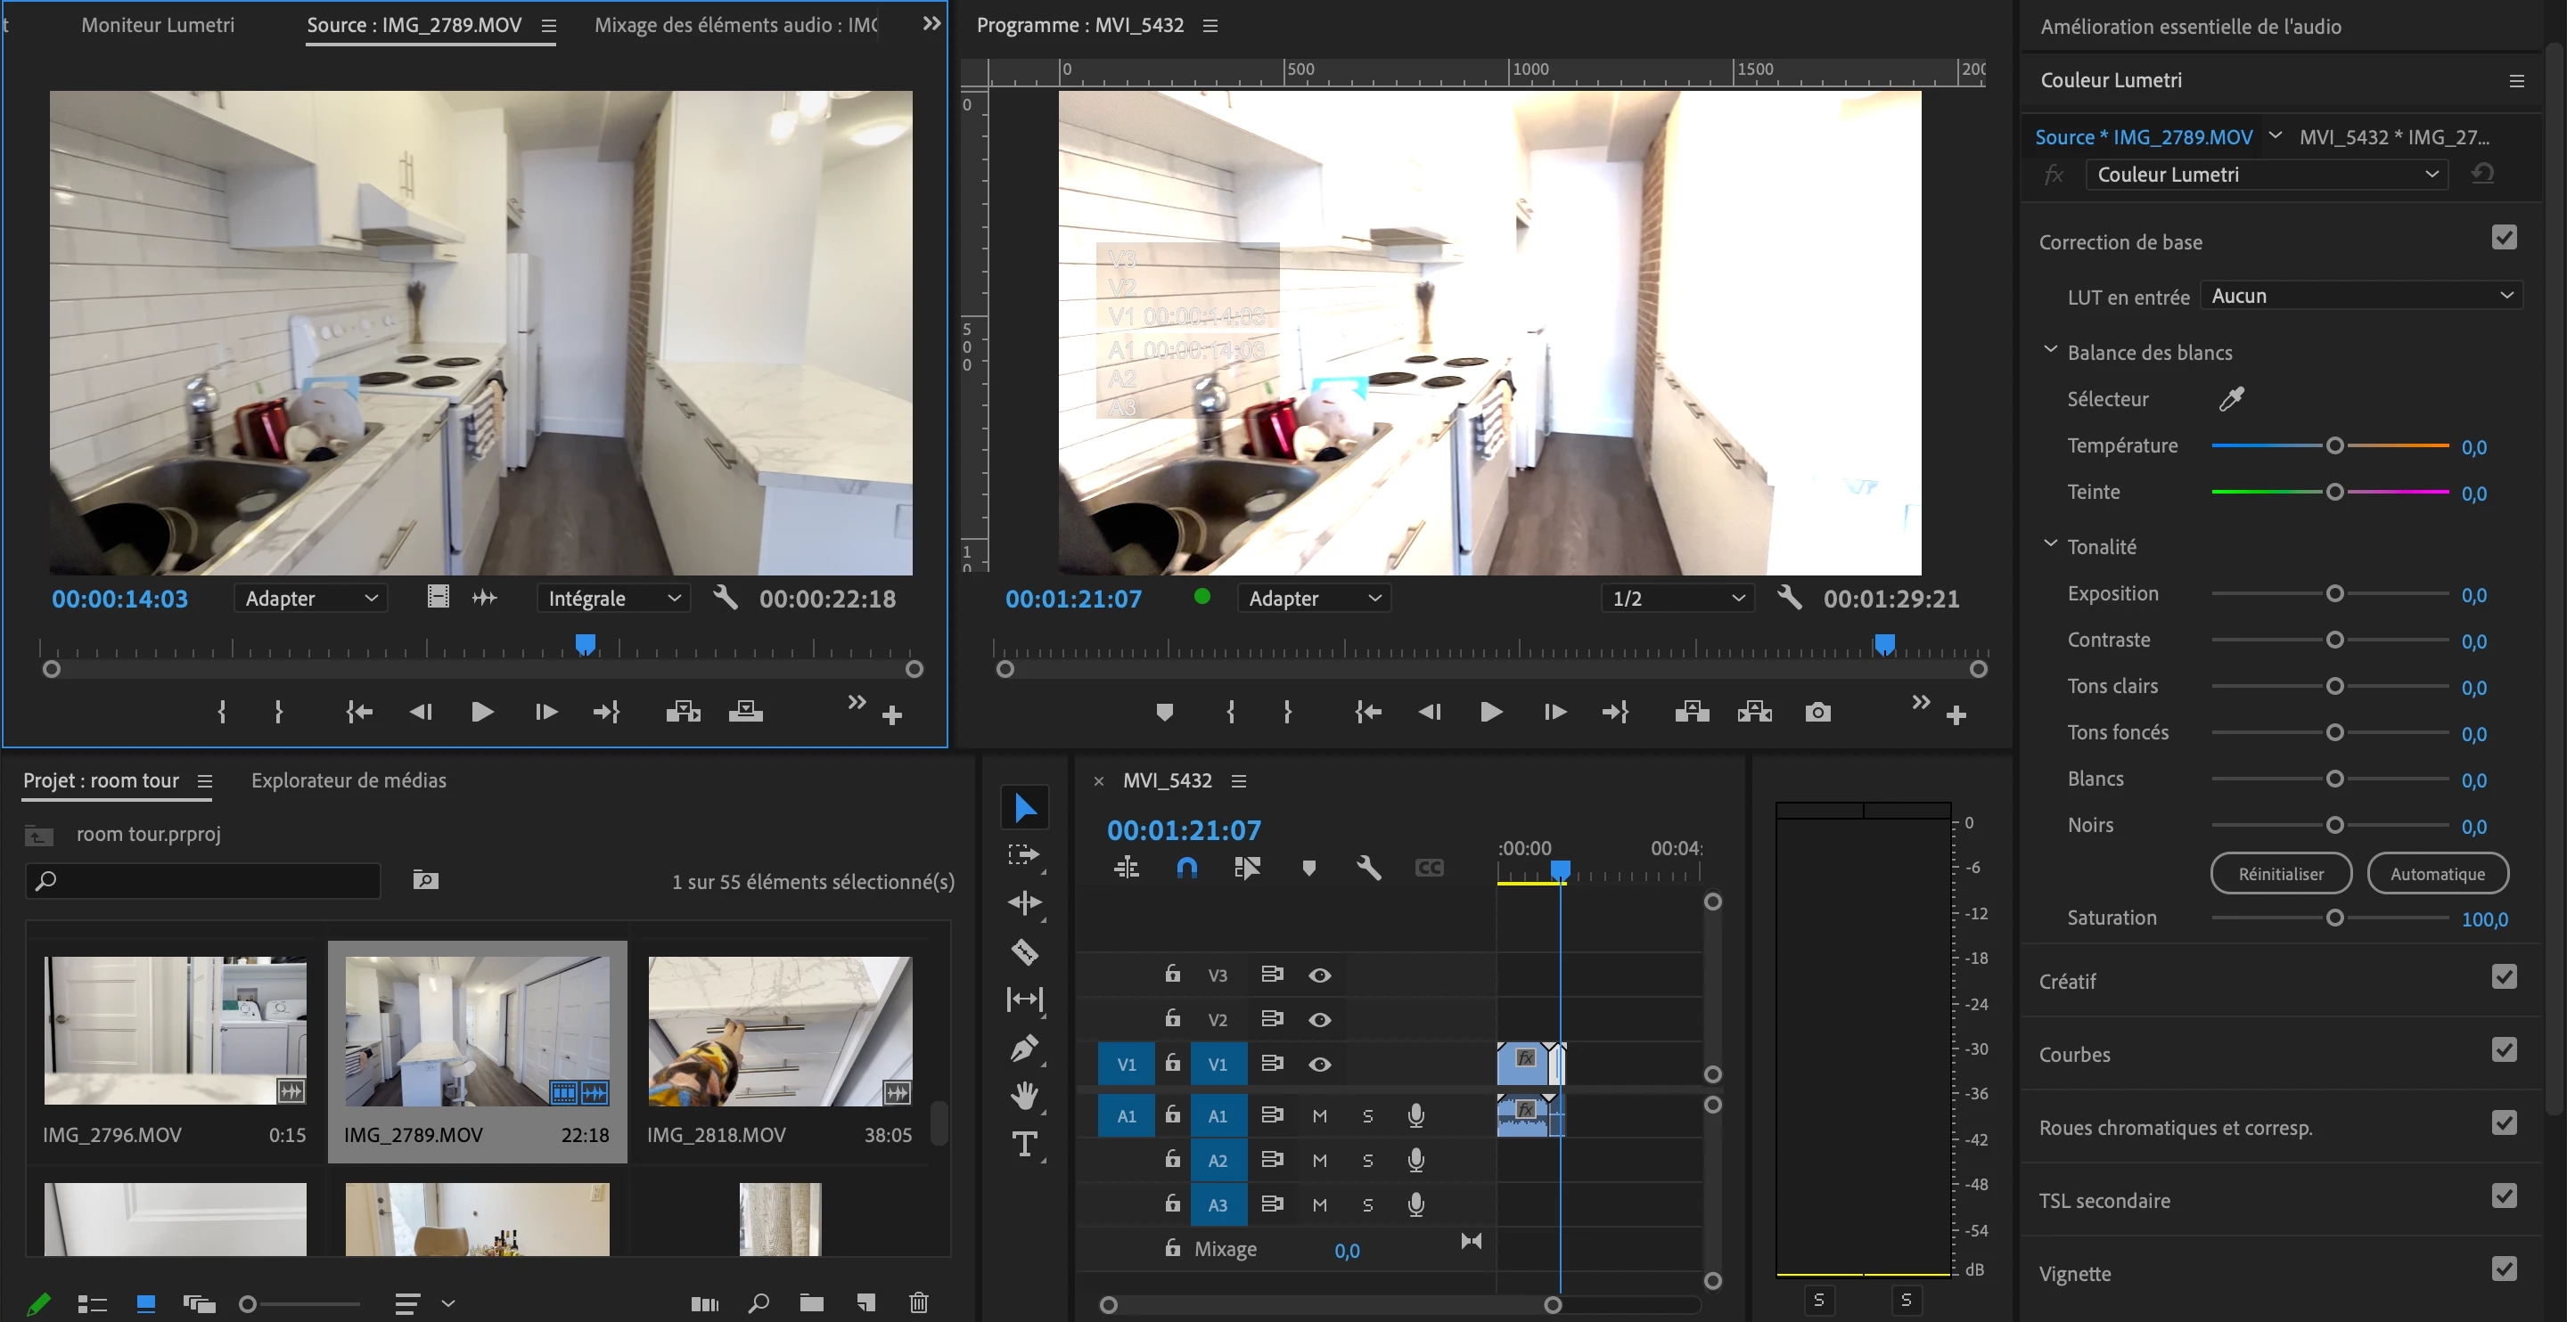The height and width of the screenshot is (1322, 2567).
Task: Export frame with camera icon
Action: click(x=1817, y=711)
